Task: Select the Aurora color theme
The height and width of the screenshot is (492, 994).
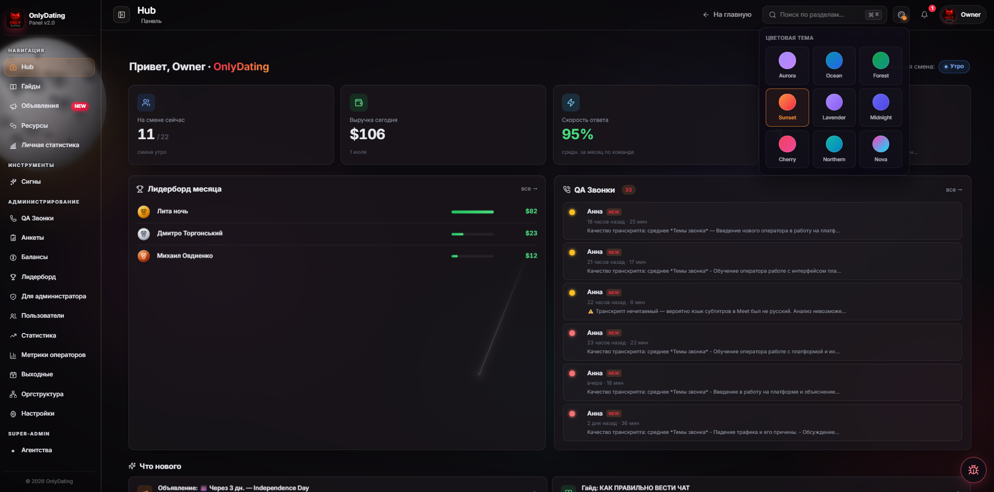Action: tap(787, 65)
